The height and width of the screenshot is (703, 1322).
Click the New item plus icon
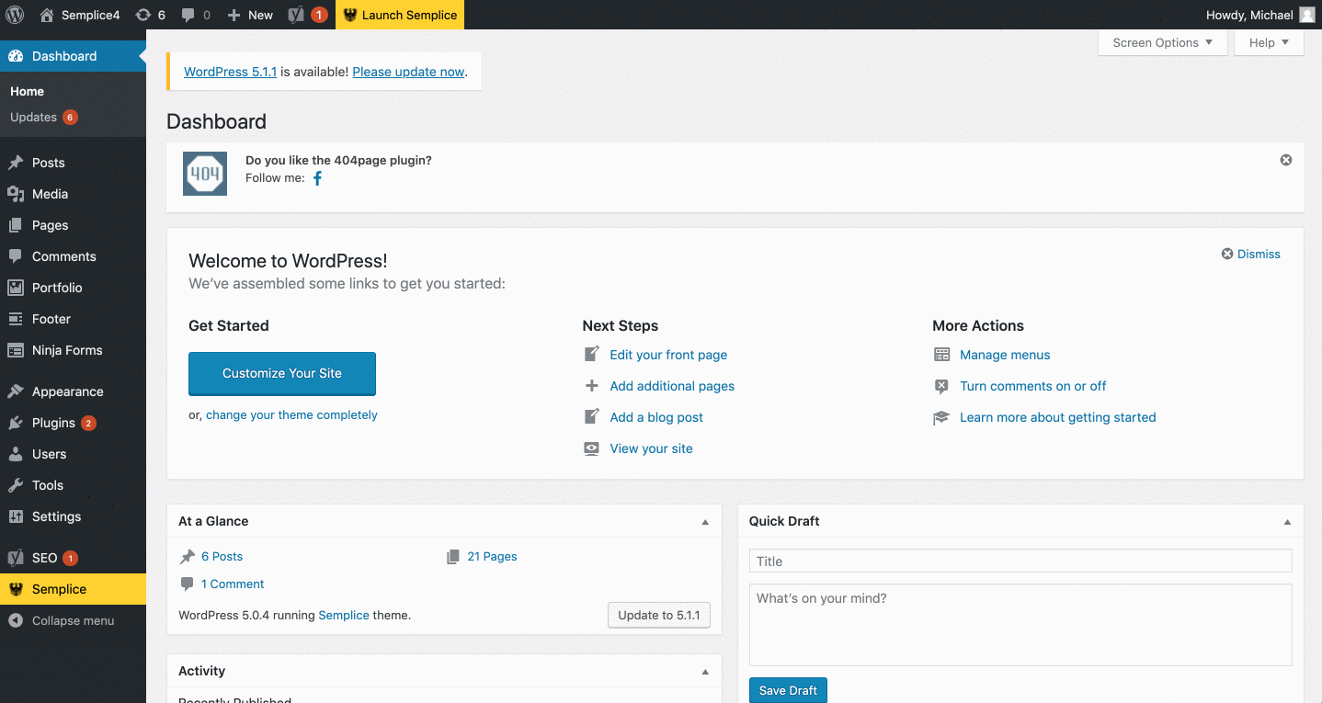pos(232,14)
